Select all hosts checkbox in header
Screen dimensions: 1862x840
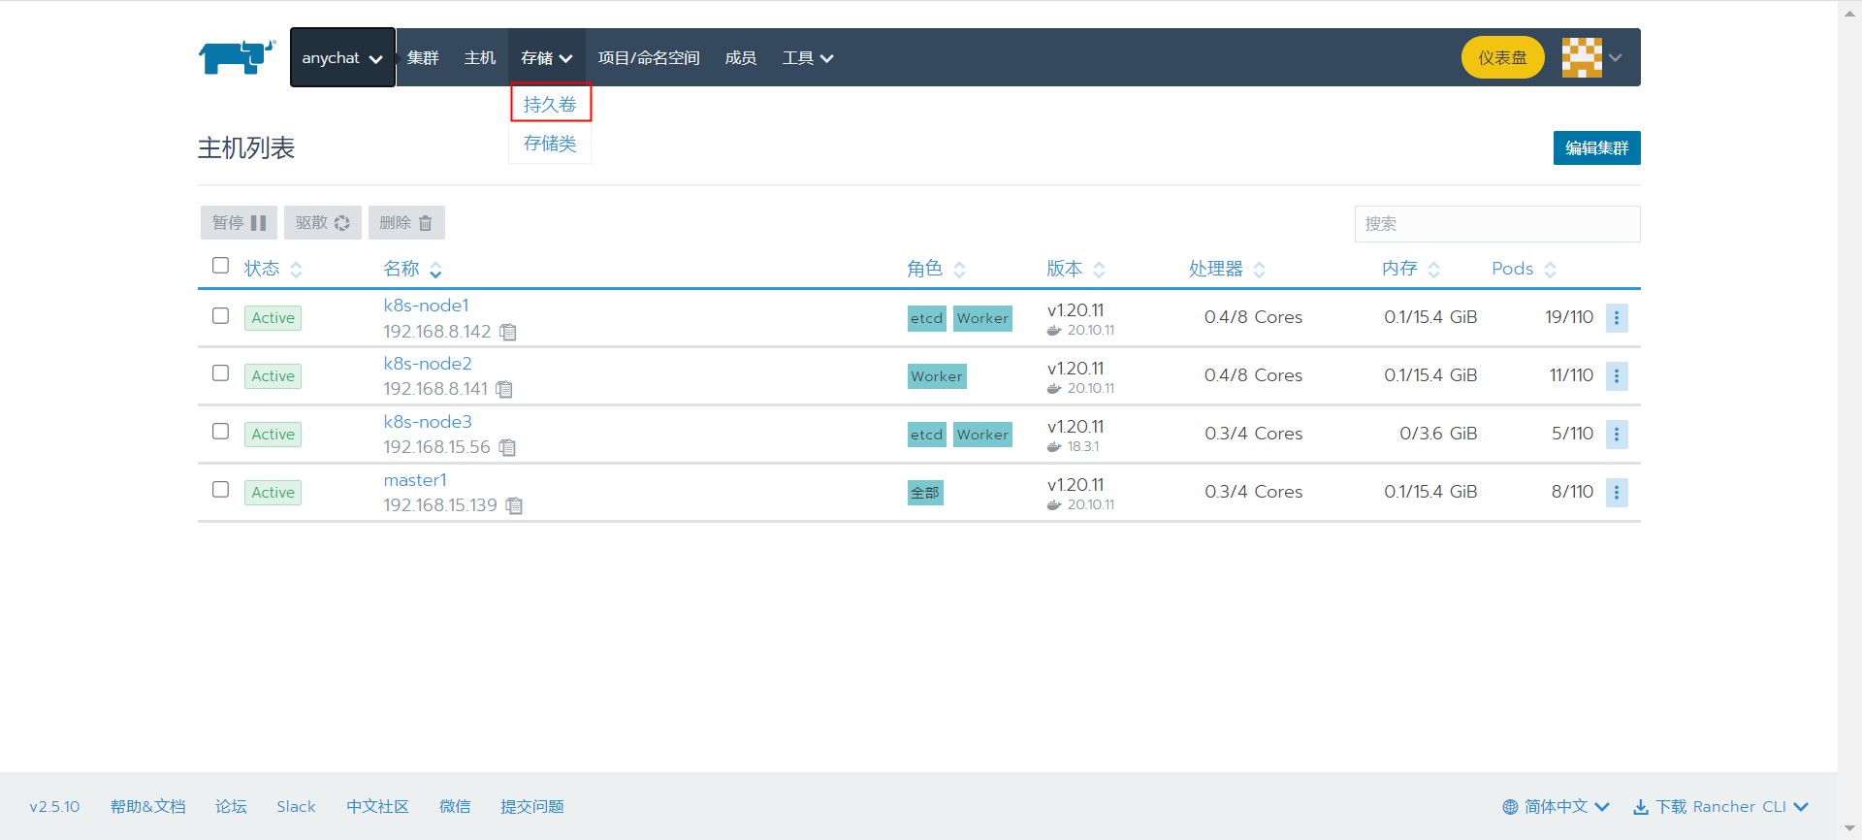pos(220,266)
